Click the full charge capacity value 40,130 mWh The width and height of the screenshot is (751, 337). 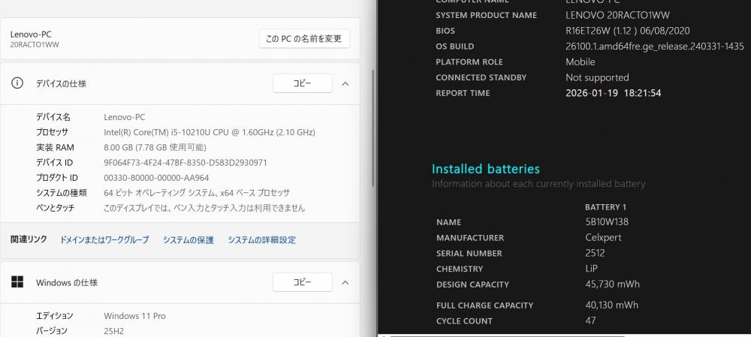pyautogui.click(x=602, y=305)
